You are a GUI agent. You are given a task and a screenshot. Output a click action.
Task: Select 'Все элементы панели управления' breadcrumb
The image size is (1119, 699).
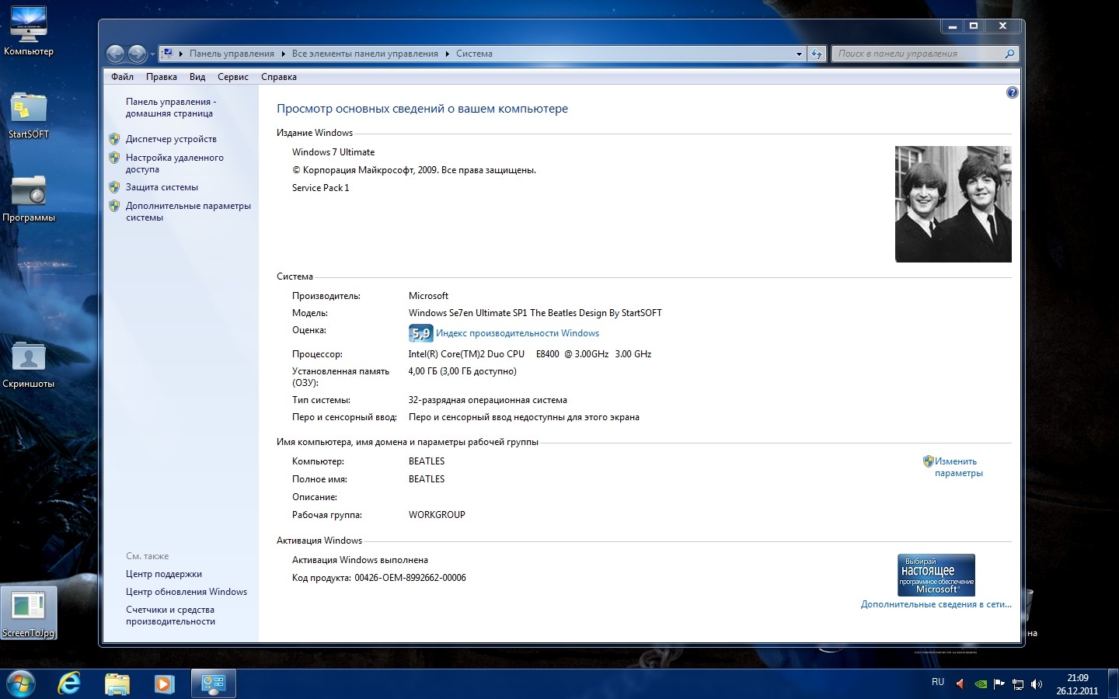coord(365,54)
